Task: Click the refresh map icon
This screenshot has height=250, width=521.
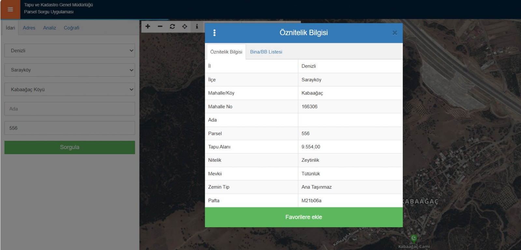Action: click(172, 26)
